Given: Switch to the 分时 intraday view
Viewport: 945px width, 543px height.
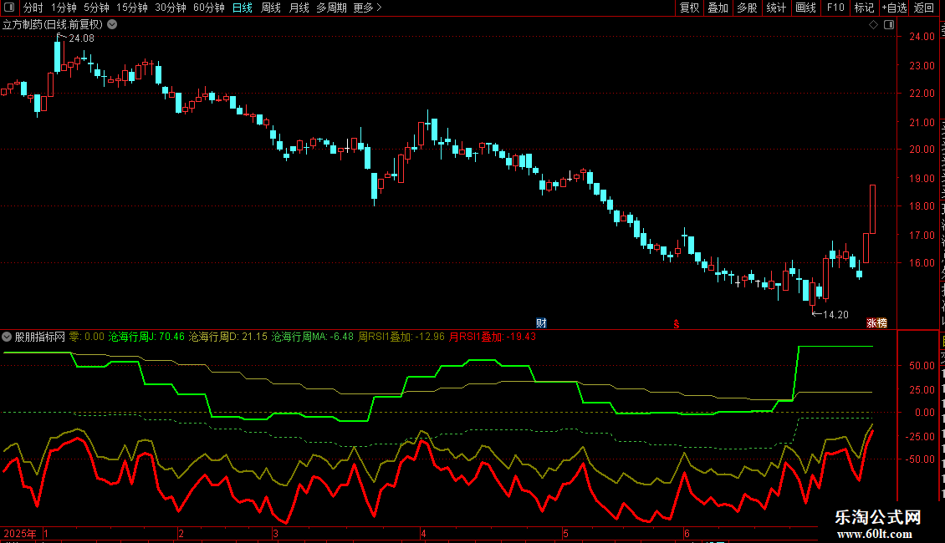Looking at the screenshot, I should click(33, 8).
